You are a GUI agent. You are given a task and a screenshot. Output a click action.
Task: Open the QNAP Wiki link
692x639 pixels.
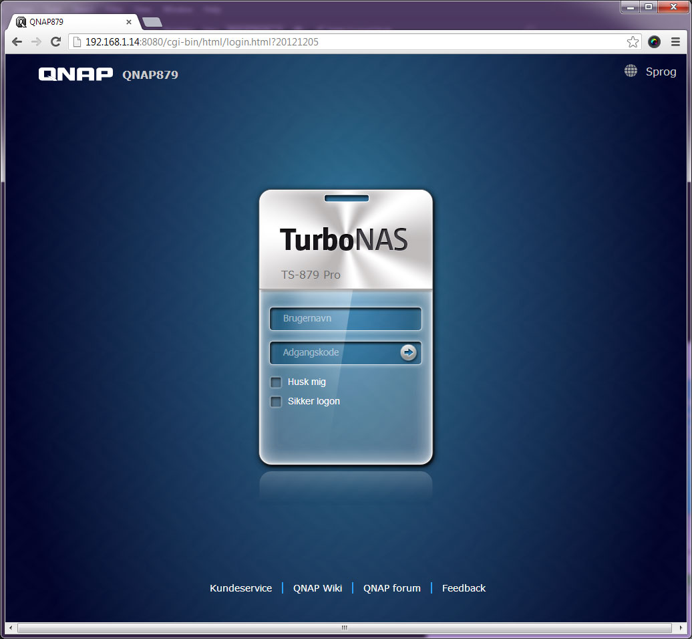coord(317,588)
